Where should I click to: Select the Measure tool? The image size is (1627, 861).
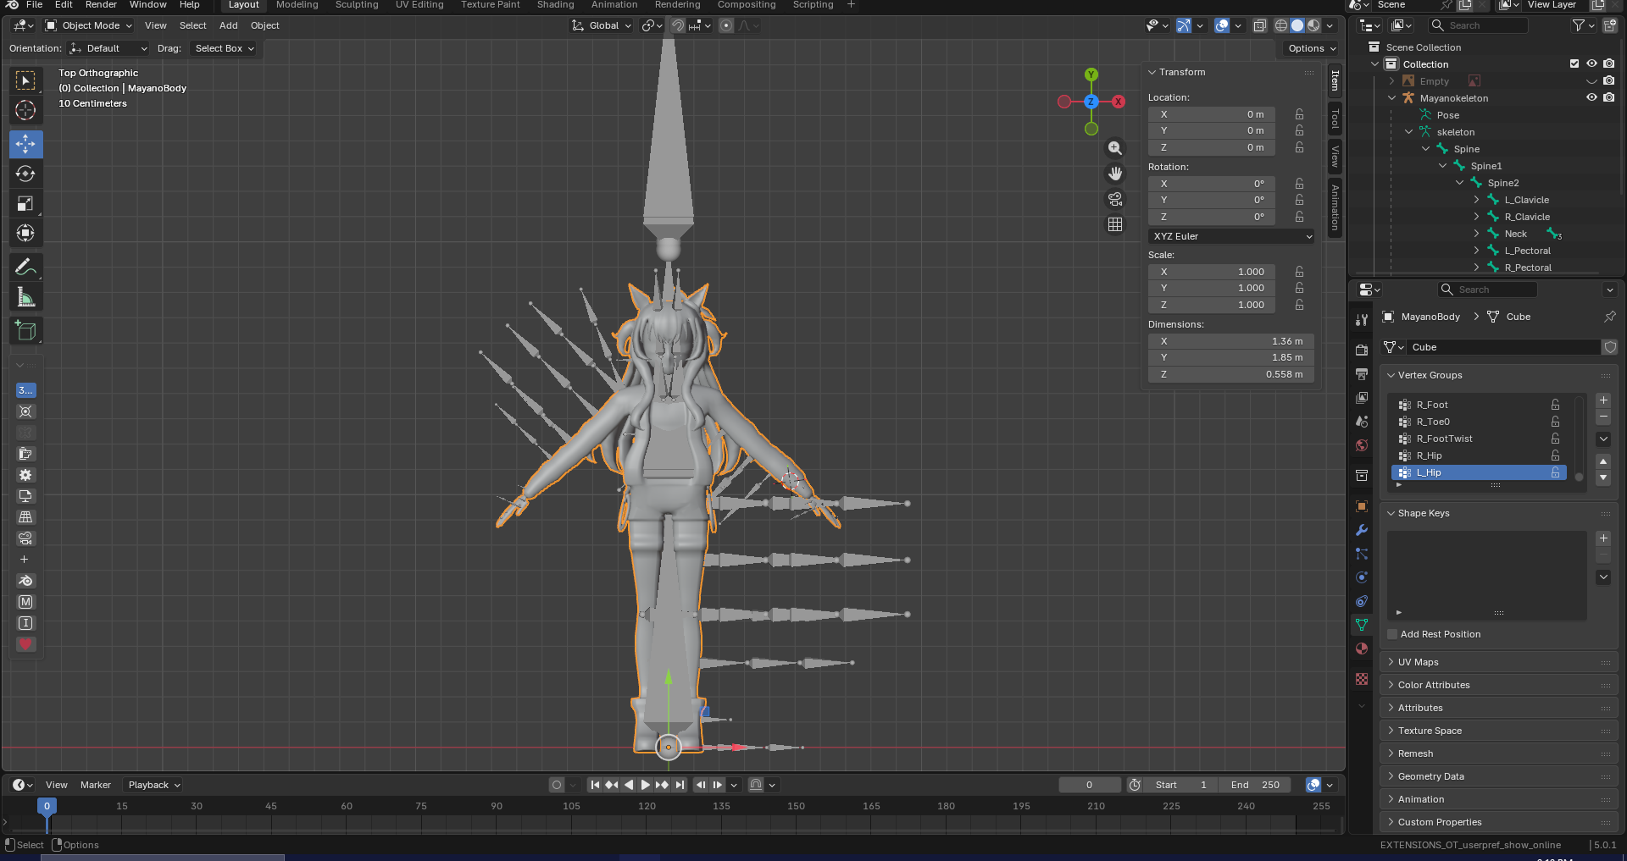[25, 297]
